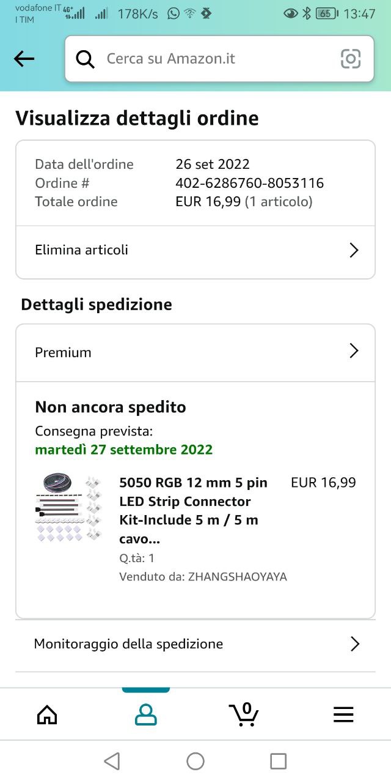Expand Elimina articoli chevron
391x783 pixels.
354,250
